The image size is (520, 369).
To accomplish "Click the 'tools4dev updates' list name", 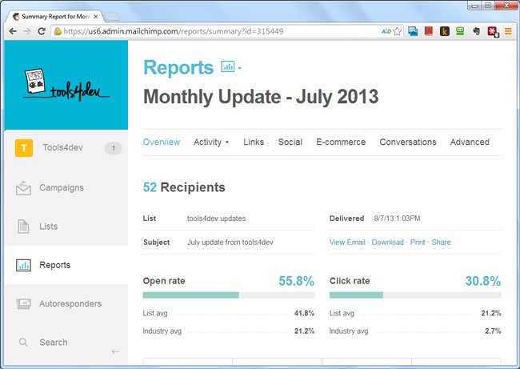I will tap(216, 219).
